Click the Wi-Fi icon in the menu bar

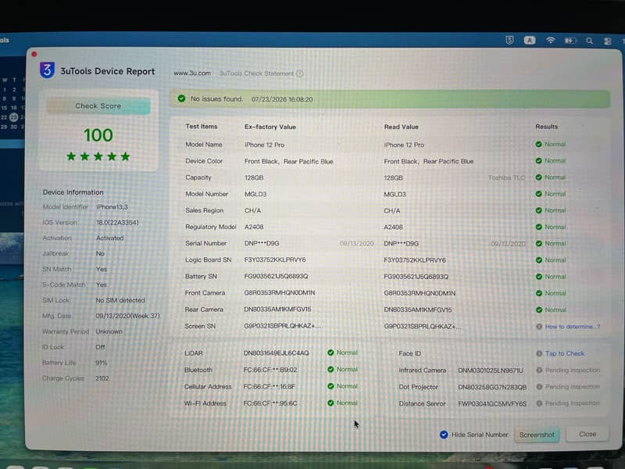551,41
